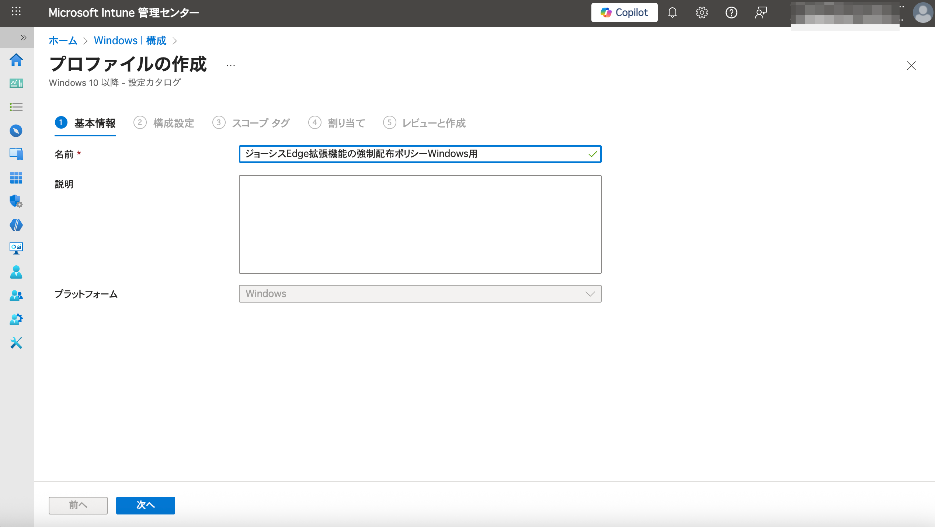This screenshot has height=527, width=935.
Task: Open the Devices icon in the sidebar
Action: tap(16, 154)
